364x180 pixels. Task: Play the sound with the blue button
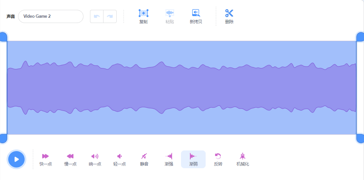[x=16, y=159]
